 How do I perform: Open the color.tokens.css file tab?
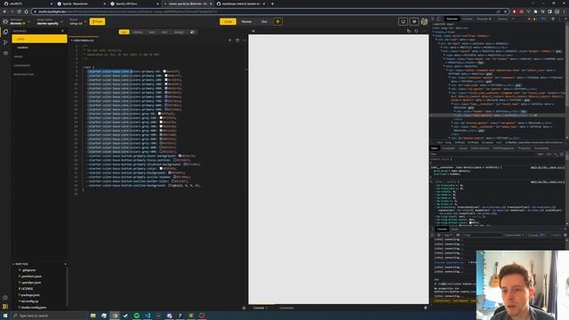pos(84,40)
